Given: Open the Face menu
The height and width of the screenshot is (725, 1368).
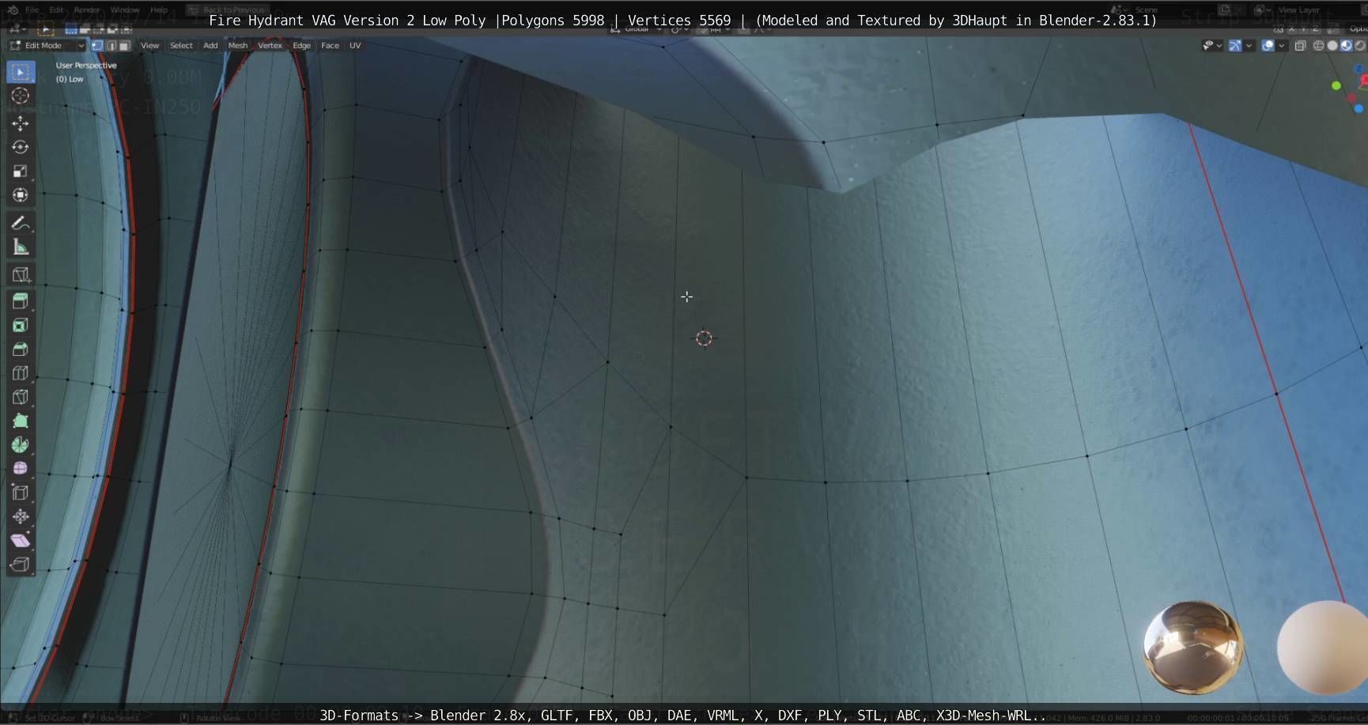Looking at the screenshot, I should [330, 46].
